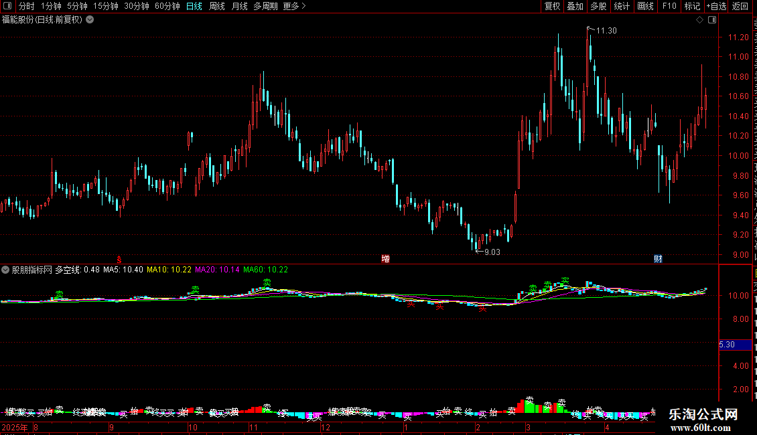
Task: Click the 叠加 overlay button
Action: pos(575,6)
